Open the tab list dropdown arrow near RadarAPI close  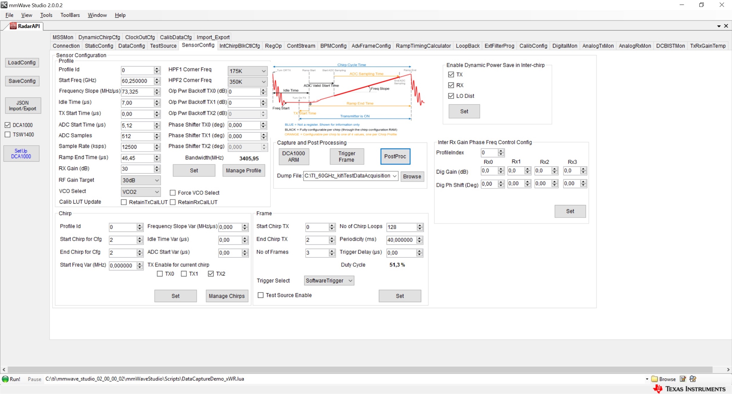tap(719, 26)
